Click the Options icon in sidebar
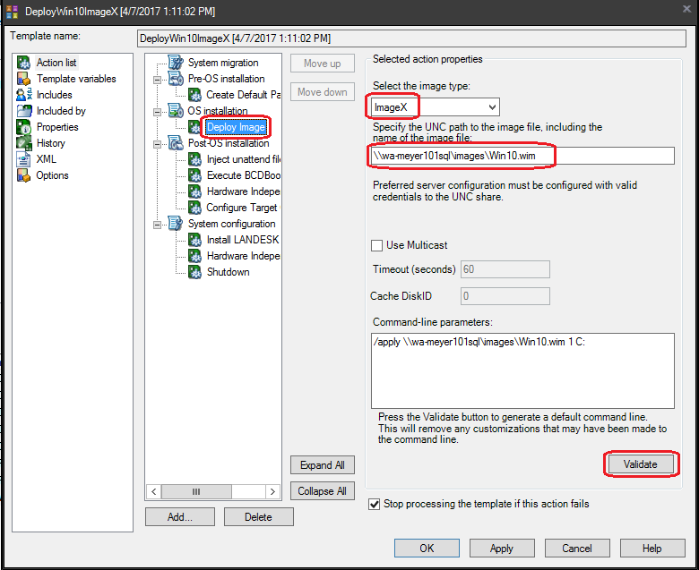 [23, 175]
